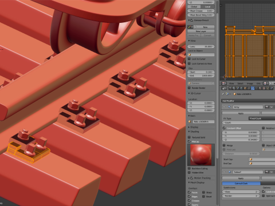This screenshot has height=206, width=275.
Task: Enable Textured Solid checkbox
Action: (x=189, y=137)
